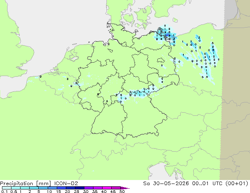Select the 2–5 mm legend color box

click(x=34, y=188)
